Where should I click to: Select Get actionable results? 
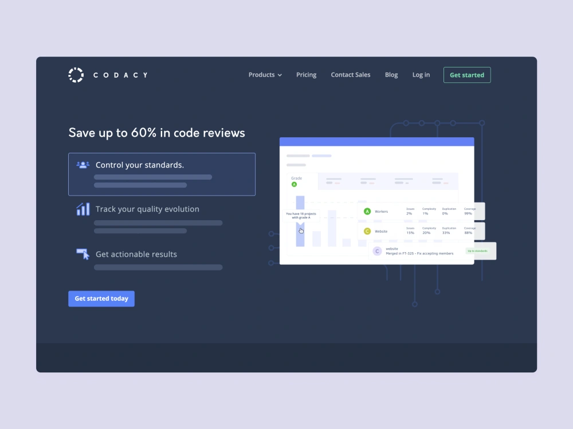tap(136, 255)
